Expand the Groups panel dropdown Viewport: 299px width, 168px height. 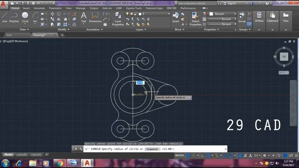244,29
